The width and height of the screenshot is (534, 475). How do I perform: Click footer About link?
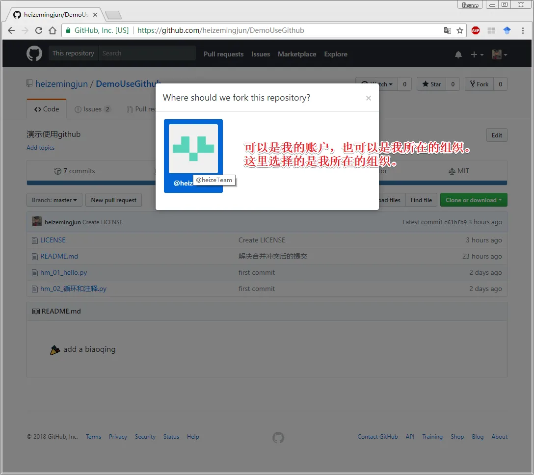click(x=499, y=437)
